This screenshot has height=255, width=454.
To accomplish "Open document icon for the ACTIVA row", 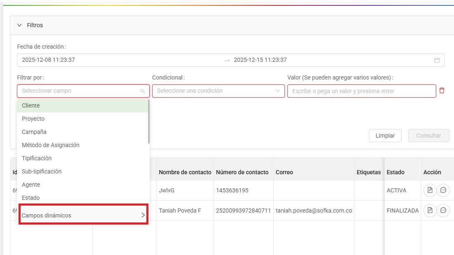I will (x=430, y=190).
